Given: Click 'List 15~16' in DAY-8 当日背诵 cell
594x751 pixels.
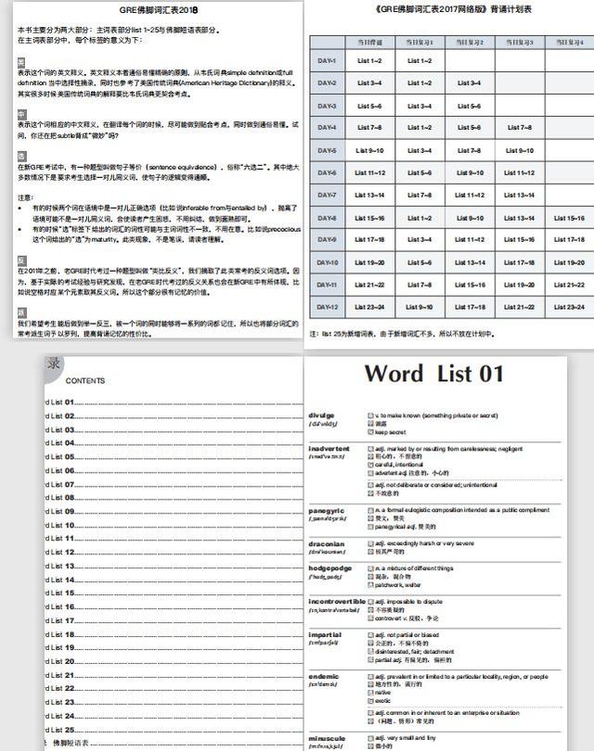Looking at the screenshot, I should tap(369, 219).
